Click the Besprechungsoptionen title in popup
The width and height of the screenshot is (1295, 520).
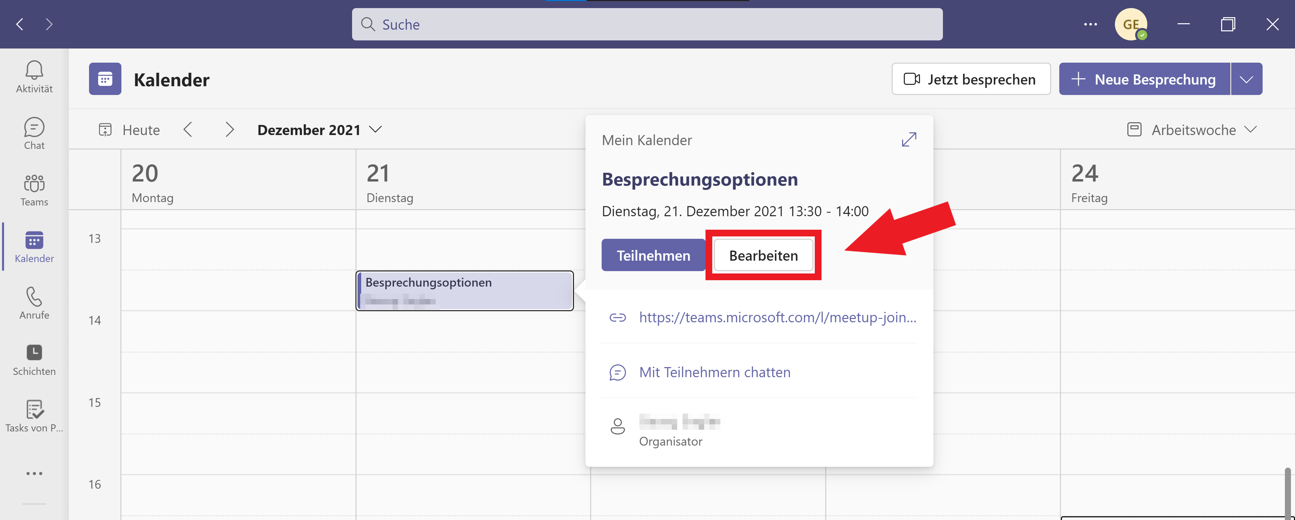pyautogui.click(x=700, y=179)
